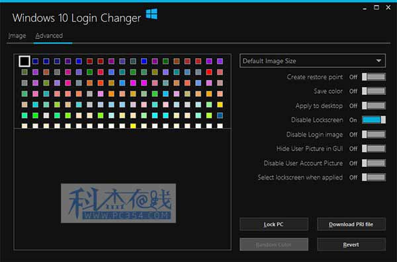
Task: Enable Apply to desktop switch
Action: 374,106
